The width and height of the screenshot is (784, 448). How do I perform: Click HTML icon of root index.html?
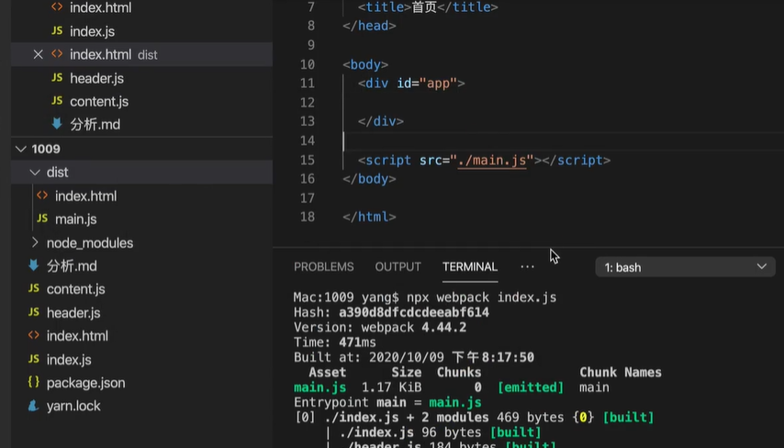tap(33, 335)
